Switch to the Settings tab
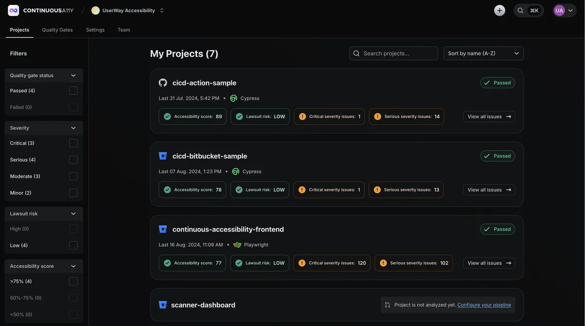This screenshot has width=585, height=326. [96, 30]
